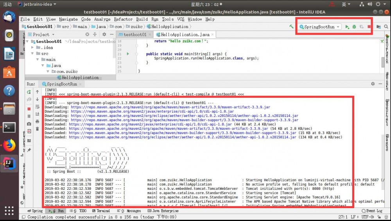
Task: Stop the application with the top toolbar red square
Action: click(369, 27)
